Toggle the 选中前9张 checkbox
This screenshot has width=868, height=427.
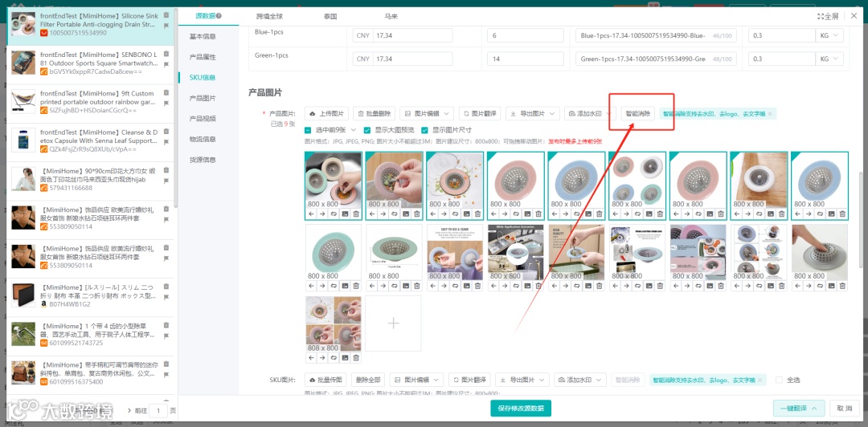pos(308,131)
